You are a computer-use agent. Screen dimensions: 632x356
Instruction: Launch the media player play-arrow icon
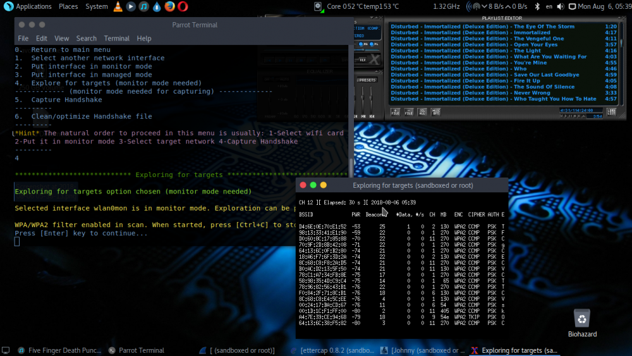click(x=131, y=6)
